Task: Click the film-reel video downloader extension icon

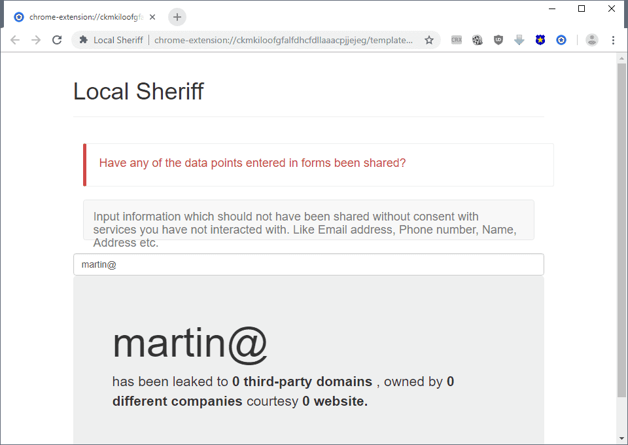Action: point(478,39)
